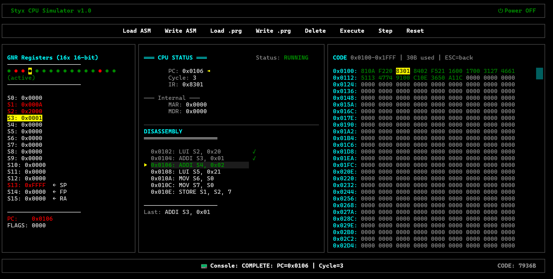Click the Cycle: 3 counter
This screenshot has width=553, height=279.
pos(182,78)
